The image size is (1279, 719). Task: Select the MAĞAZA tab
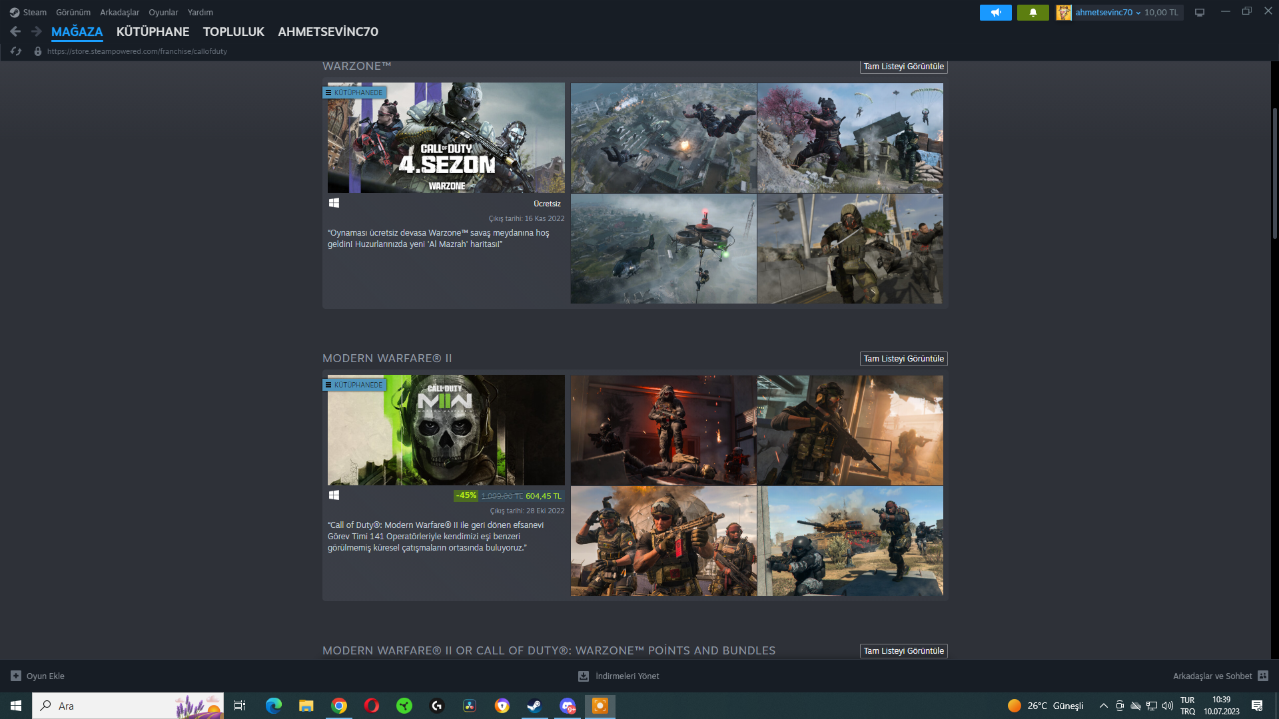click(77, 31)
